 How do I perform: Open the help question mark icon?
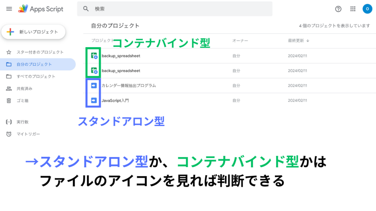(x=338, y=9)
